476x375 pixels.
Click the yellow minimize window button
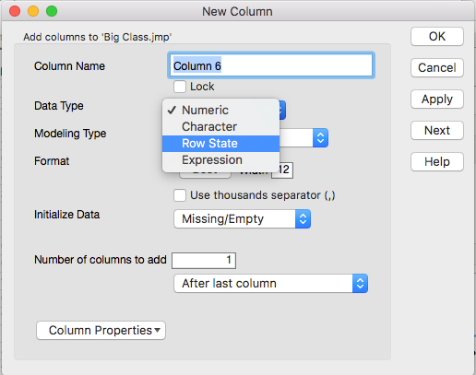(x=33, y=11)
